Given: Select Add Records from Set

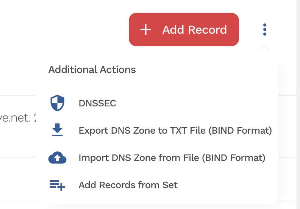Looking at the screenshot, I should (128, 185).
